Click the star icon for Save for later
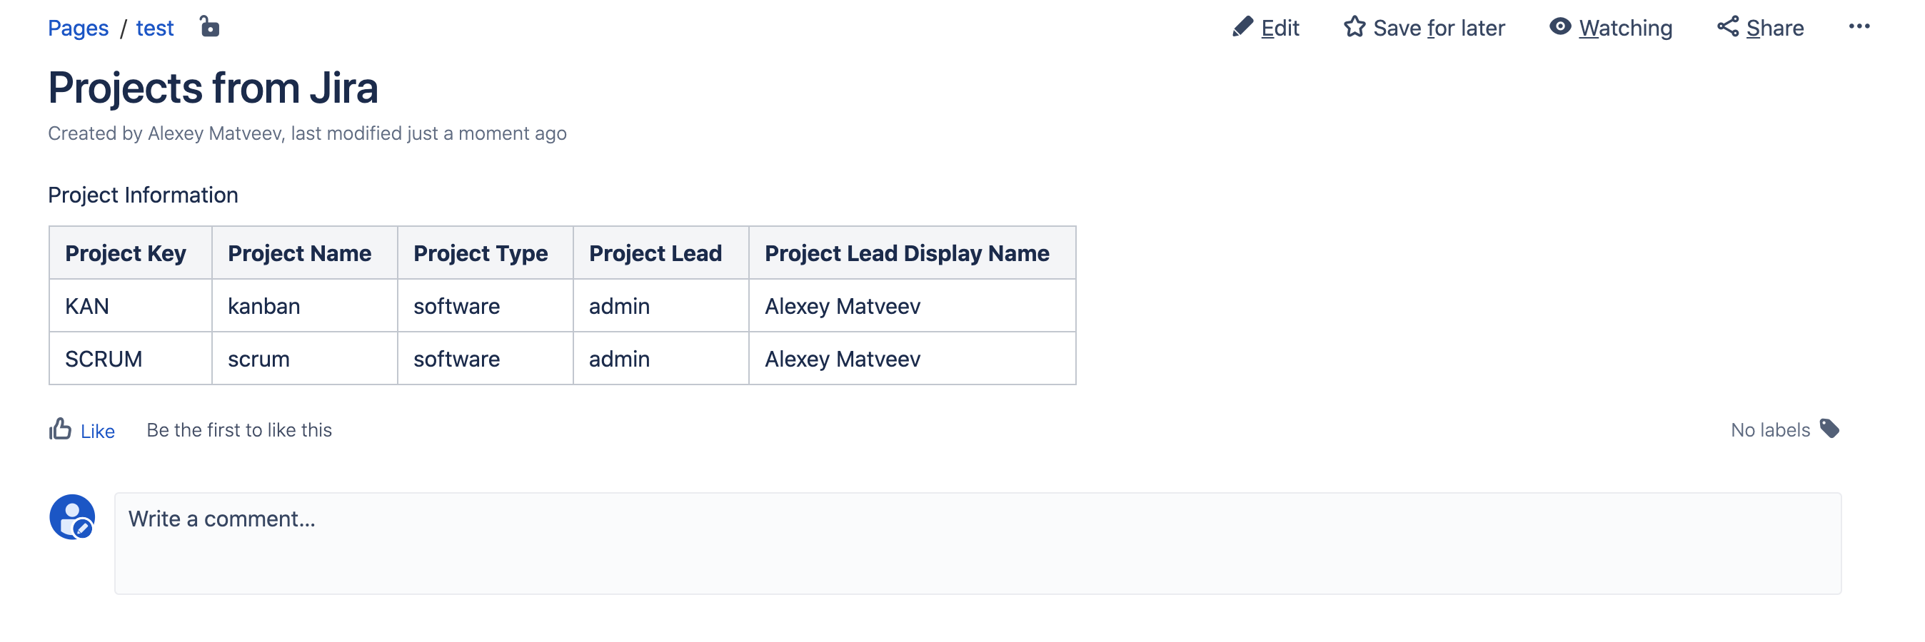 1354,27
